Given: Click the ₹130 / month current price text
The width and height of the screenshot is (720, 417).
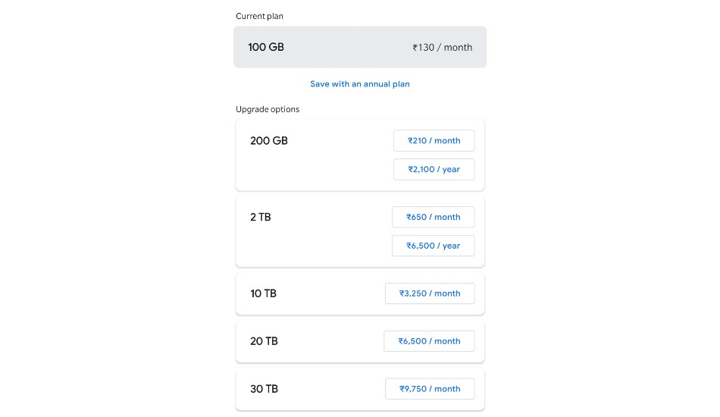Looking at the screenshot, I should click(442, 47).
